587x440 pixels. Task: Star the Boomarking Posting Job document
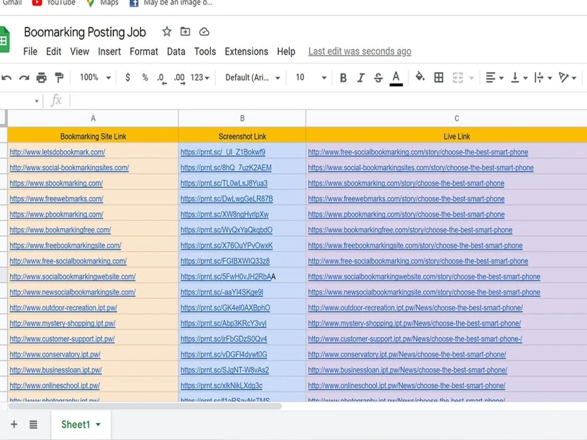[x=167, y=32]
